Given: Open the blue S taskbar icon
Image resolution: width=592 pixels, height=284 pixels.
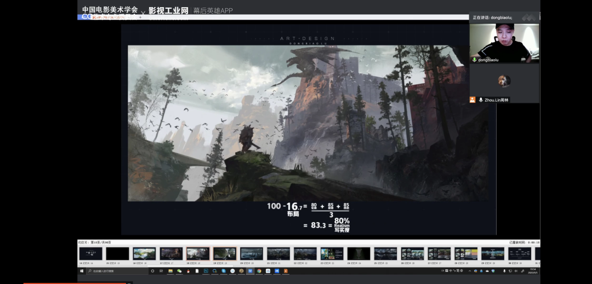Looking at the screenshot, I should [x=224, y=271].
